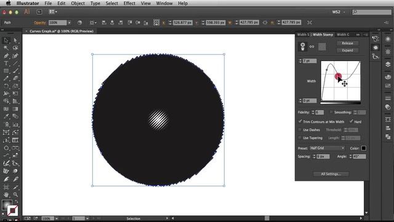Open the artboard navigation dropdown
The image size is (394, 222).
coord(87,218)
